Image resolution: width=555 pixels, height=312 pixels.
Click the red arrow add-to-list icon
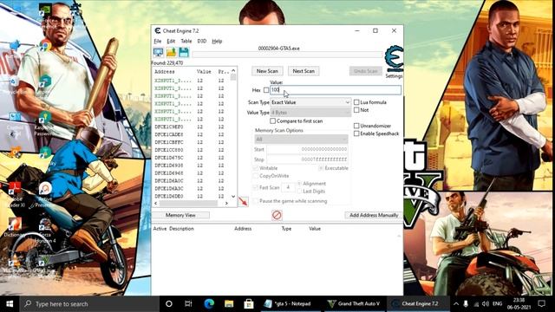243,202
